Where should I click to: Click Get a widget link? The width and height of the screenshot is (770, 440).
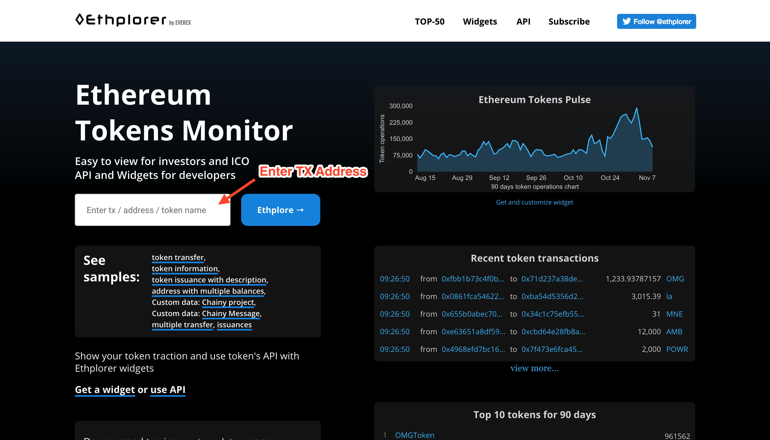(x=105, y=390)
